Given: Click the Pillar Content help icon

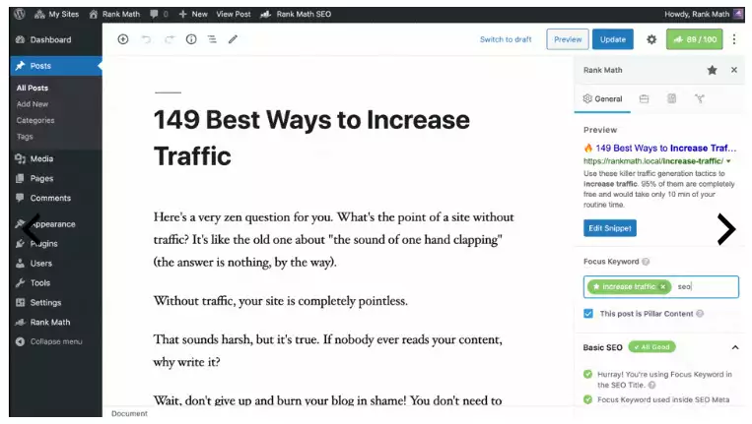Looking at the screenshot, I should [x=700, y=314].
